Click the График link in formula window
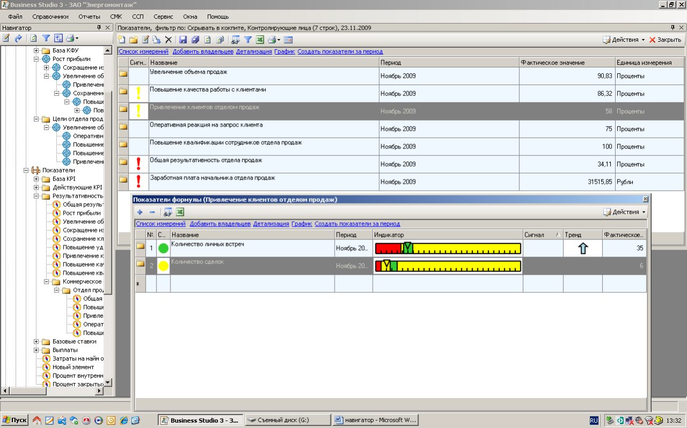The image size is (687, 428). (301, 224)
